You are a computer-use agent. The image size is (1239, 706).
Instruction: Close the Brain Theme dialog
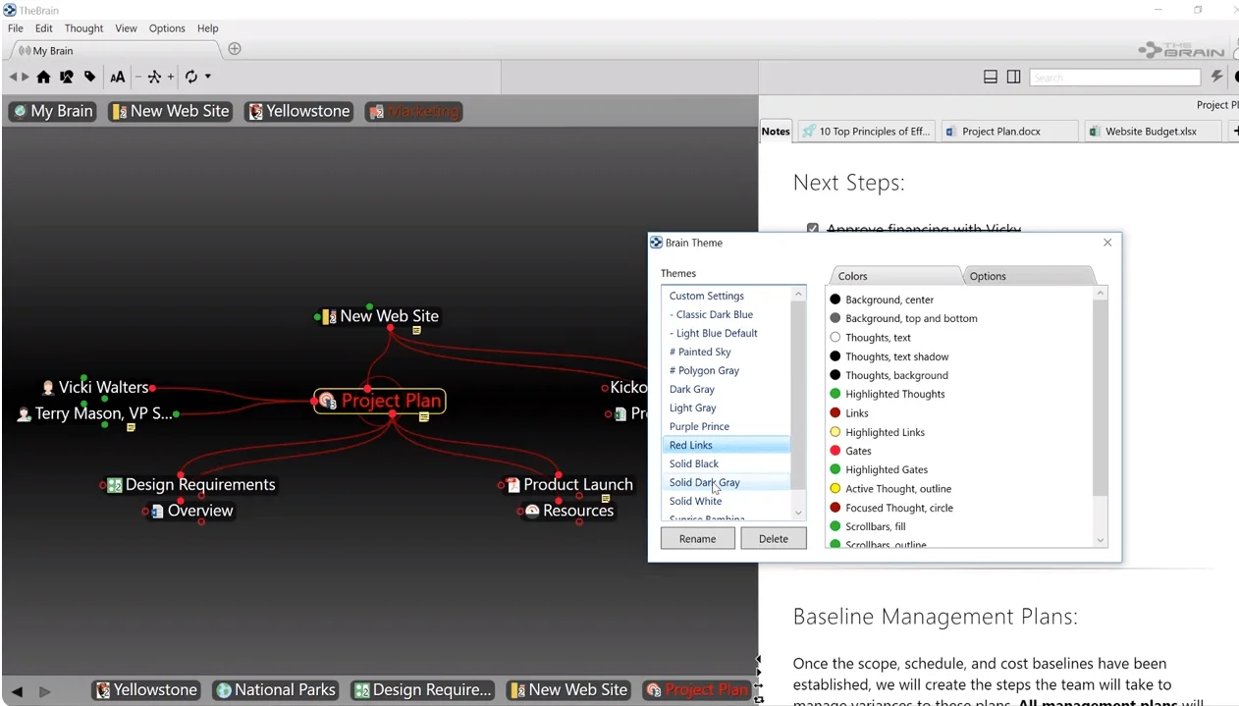point(1107,243)
